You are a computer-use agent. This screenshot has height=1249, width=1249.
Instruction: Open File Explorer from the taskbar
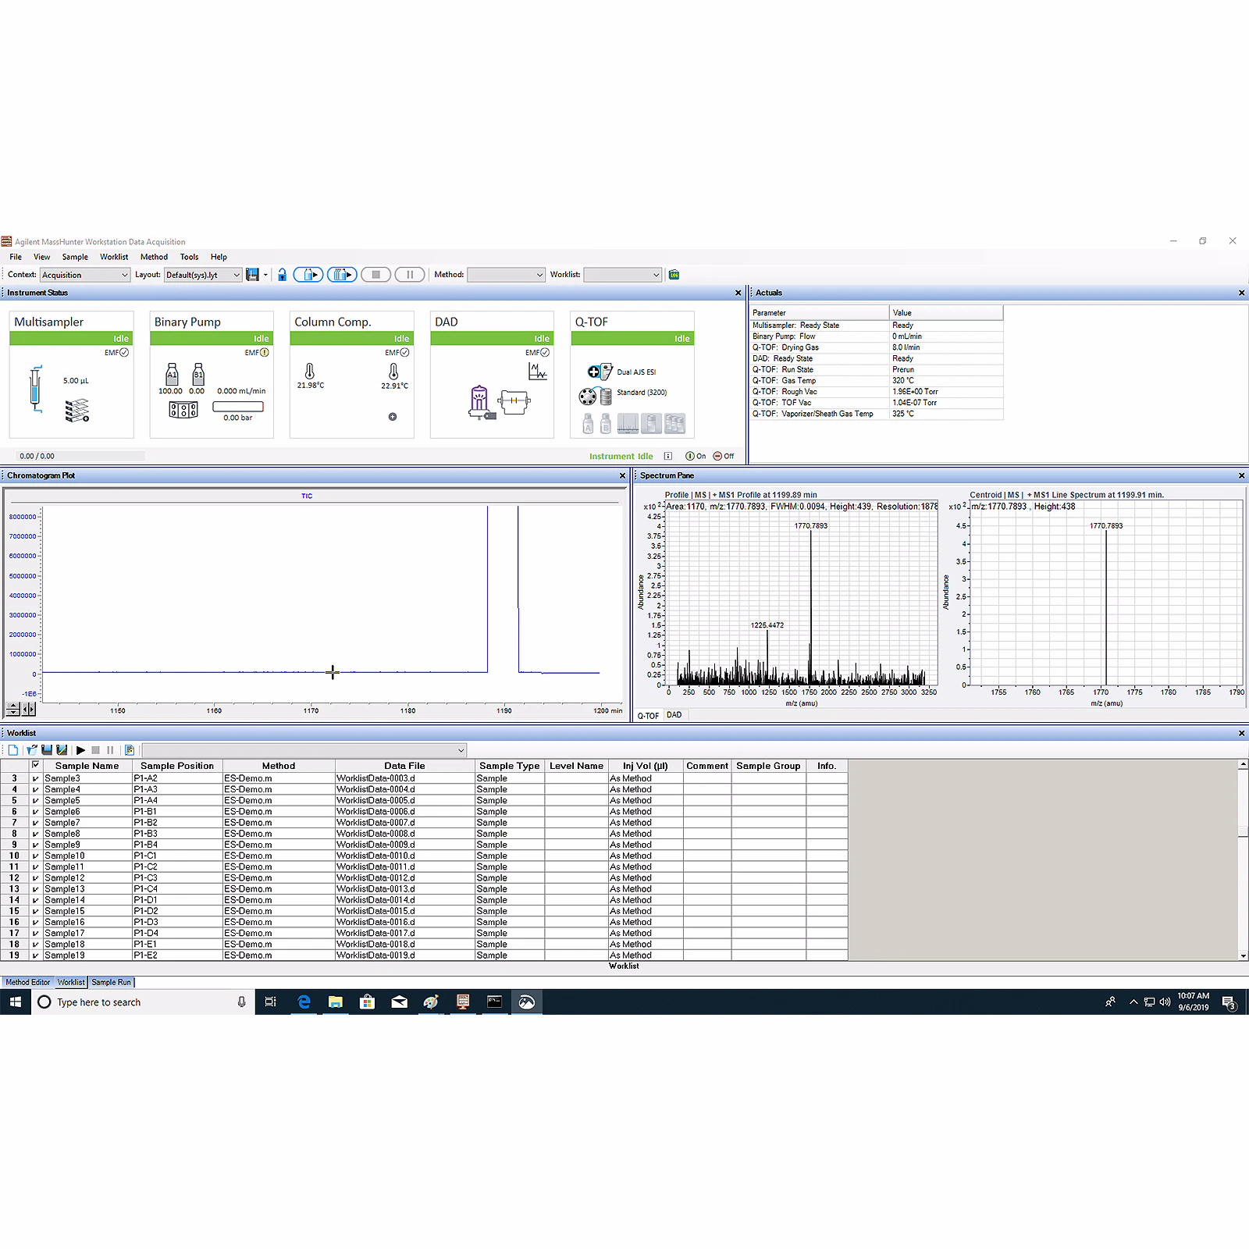[x=335, y=1002]
